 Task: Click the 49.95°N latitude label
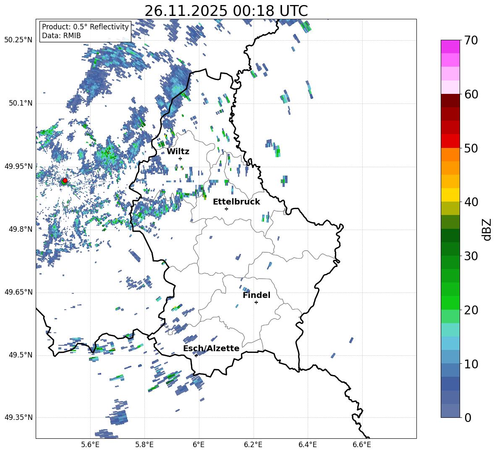[x=18, y=166]
